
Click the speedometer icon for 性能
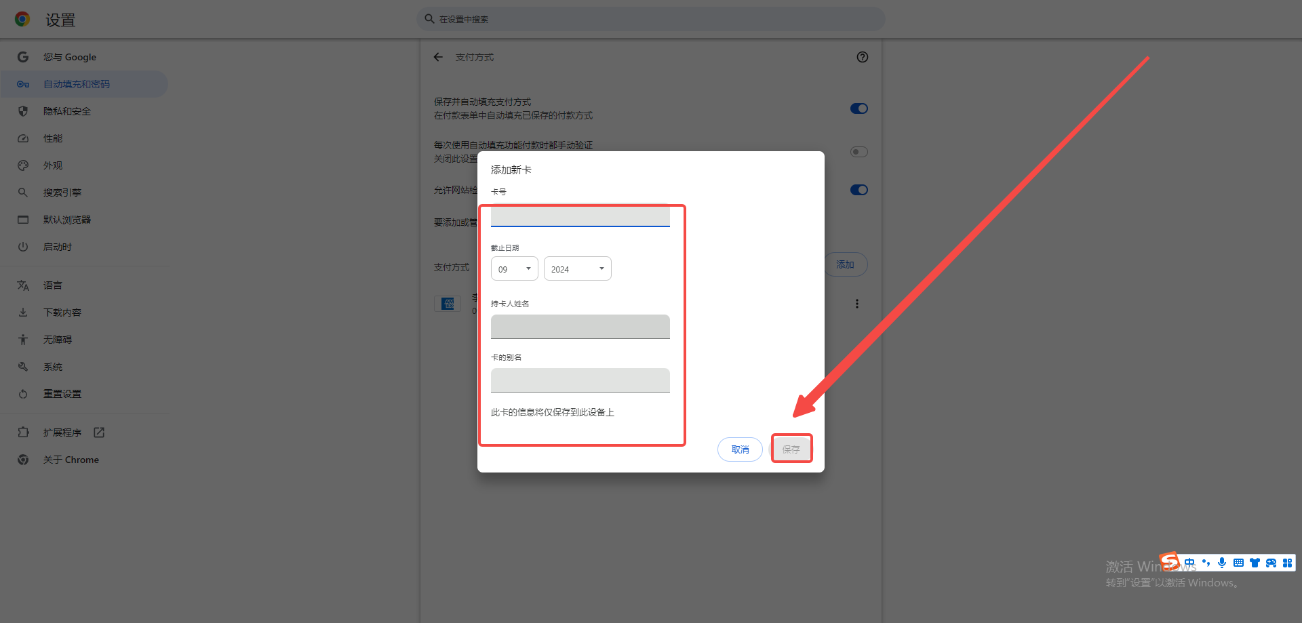[x=23, y=138]
